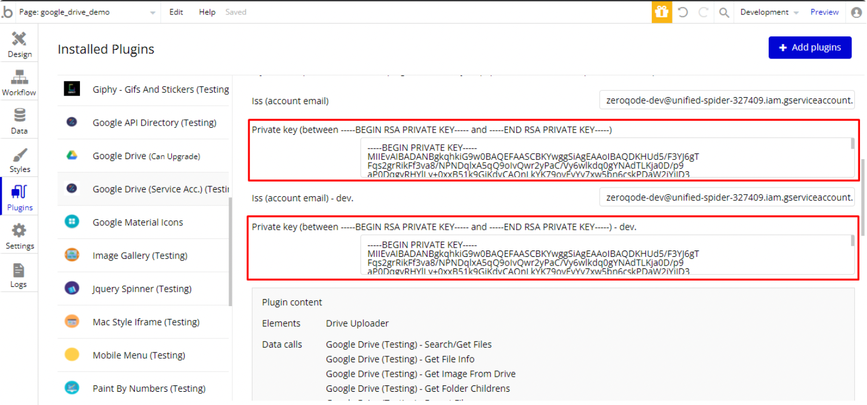Click the redo arrow icon

click(703, 12)
